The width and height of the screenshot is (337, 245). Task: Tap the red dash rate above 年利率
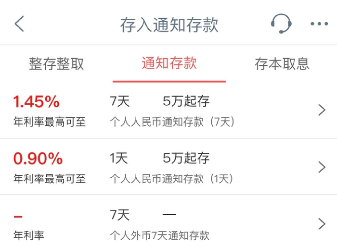(18, 216)
